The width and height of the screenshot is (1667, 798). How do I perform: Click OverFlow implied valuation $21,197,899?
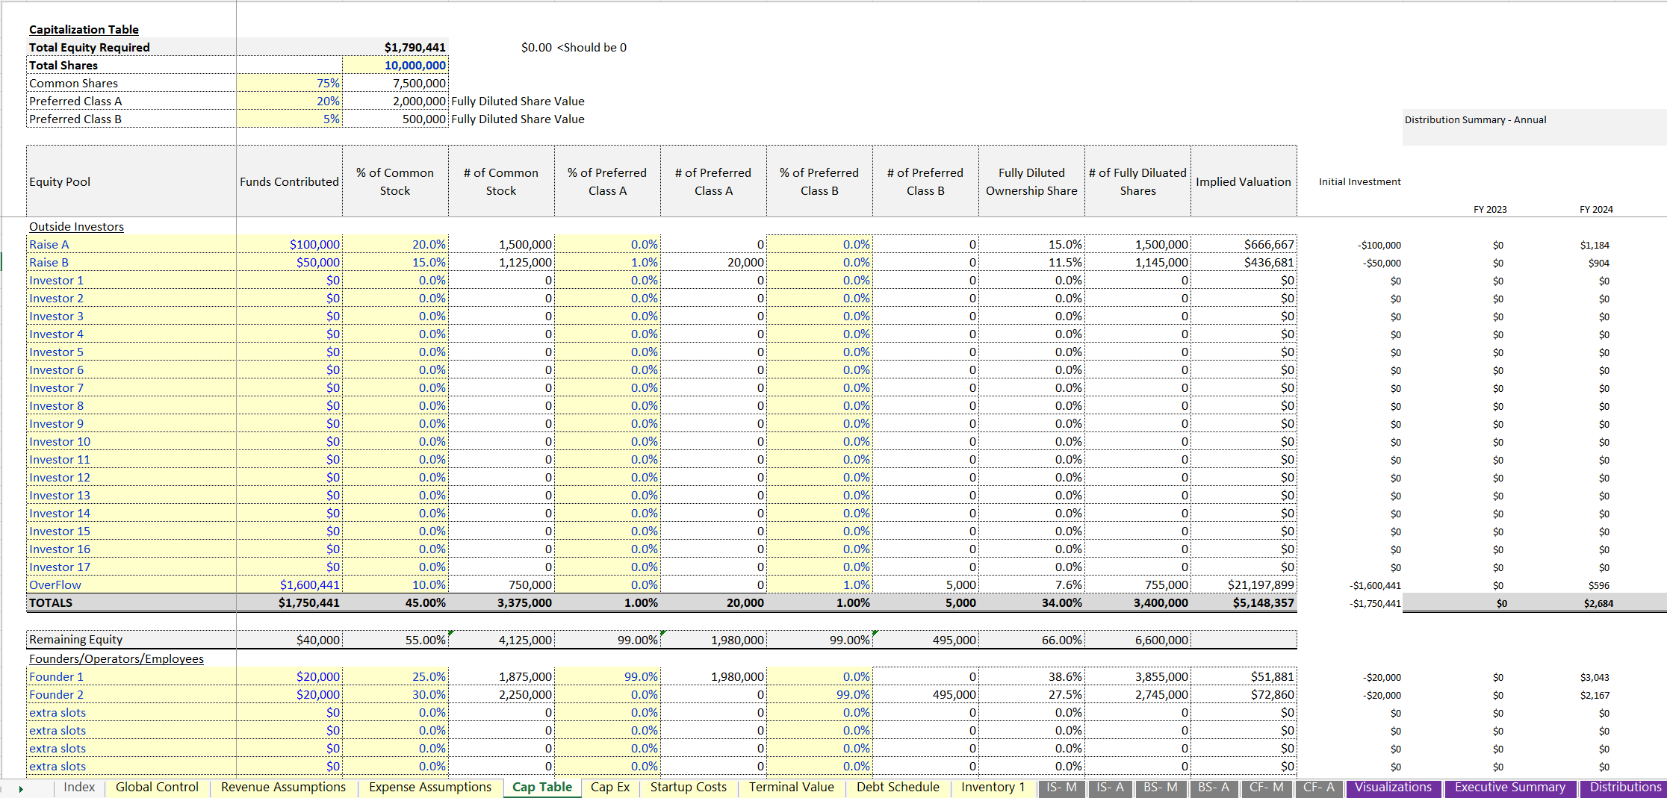[1244, 585]
